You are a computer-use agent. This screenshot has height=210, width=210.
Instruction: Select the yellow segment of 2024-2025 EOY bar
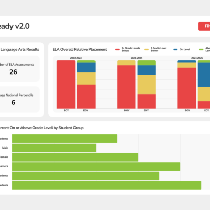(204, 94)
